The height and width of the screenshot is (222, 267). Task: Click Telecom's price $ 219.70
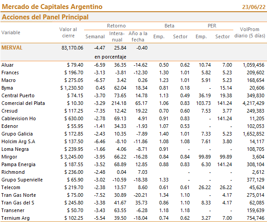(x=74, y=187)
